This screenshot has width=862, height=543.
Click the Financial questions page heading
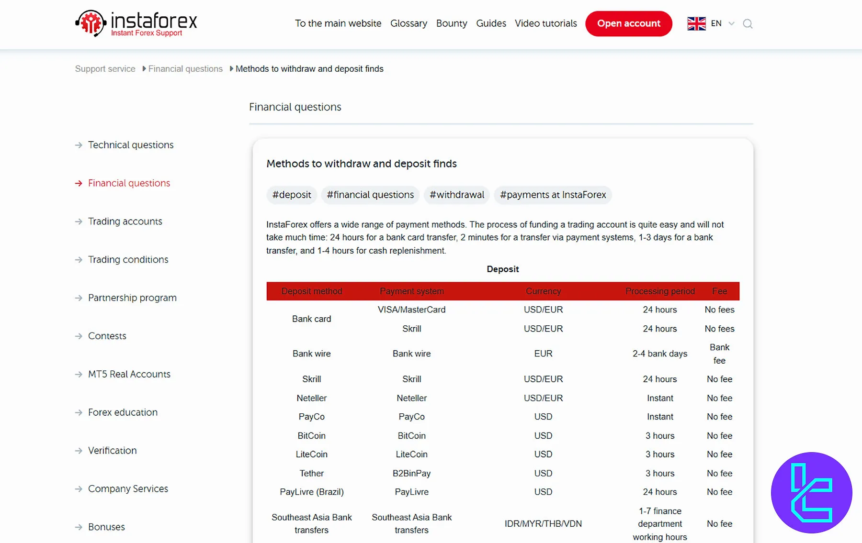(295, 107)
